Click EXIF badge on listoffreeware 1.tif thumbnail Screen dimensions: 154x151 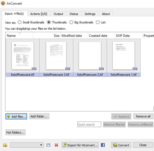coord(135,69)
